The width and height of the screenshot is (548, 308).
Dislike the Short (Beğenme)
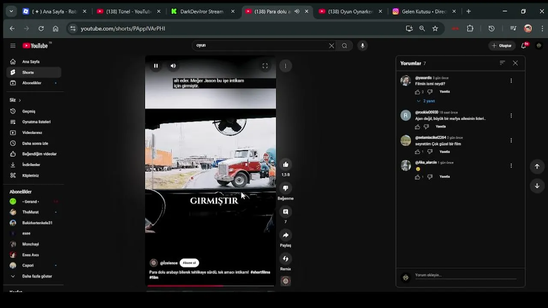click(x=286, y=188)
